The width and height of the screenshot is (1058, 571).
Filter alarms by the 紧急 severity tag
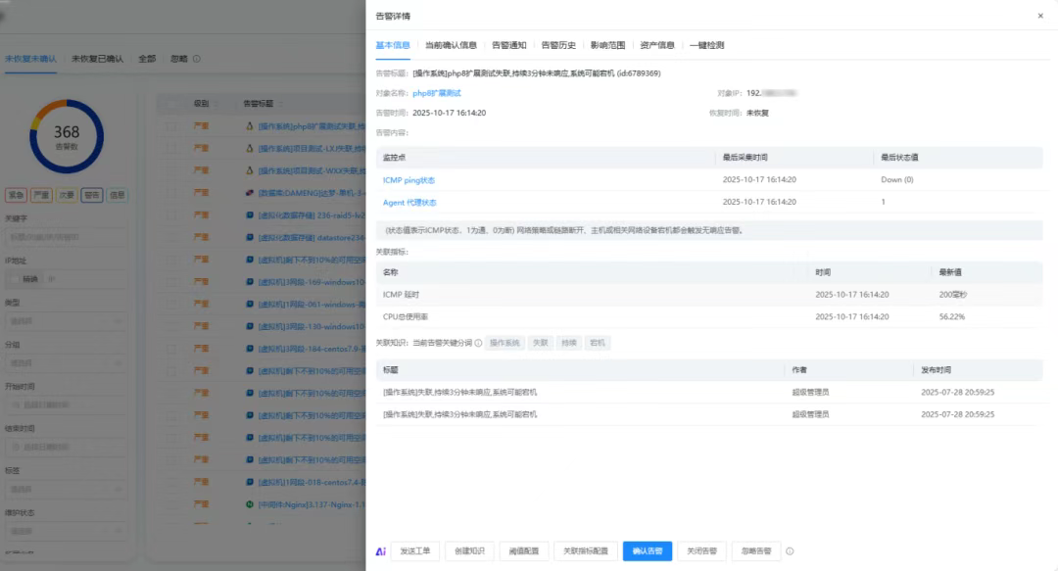click(x=15, y=195)
